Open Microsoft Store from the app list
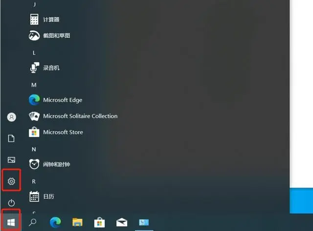This screenshot has width=313, height=231. (x=63, y=132)
